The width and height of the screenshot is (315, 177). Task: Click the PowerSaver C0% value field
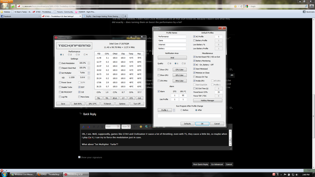pyautogui.click(x=219, y=92)
